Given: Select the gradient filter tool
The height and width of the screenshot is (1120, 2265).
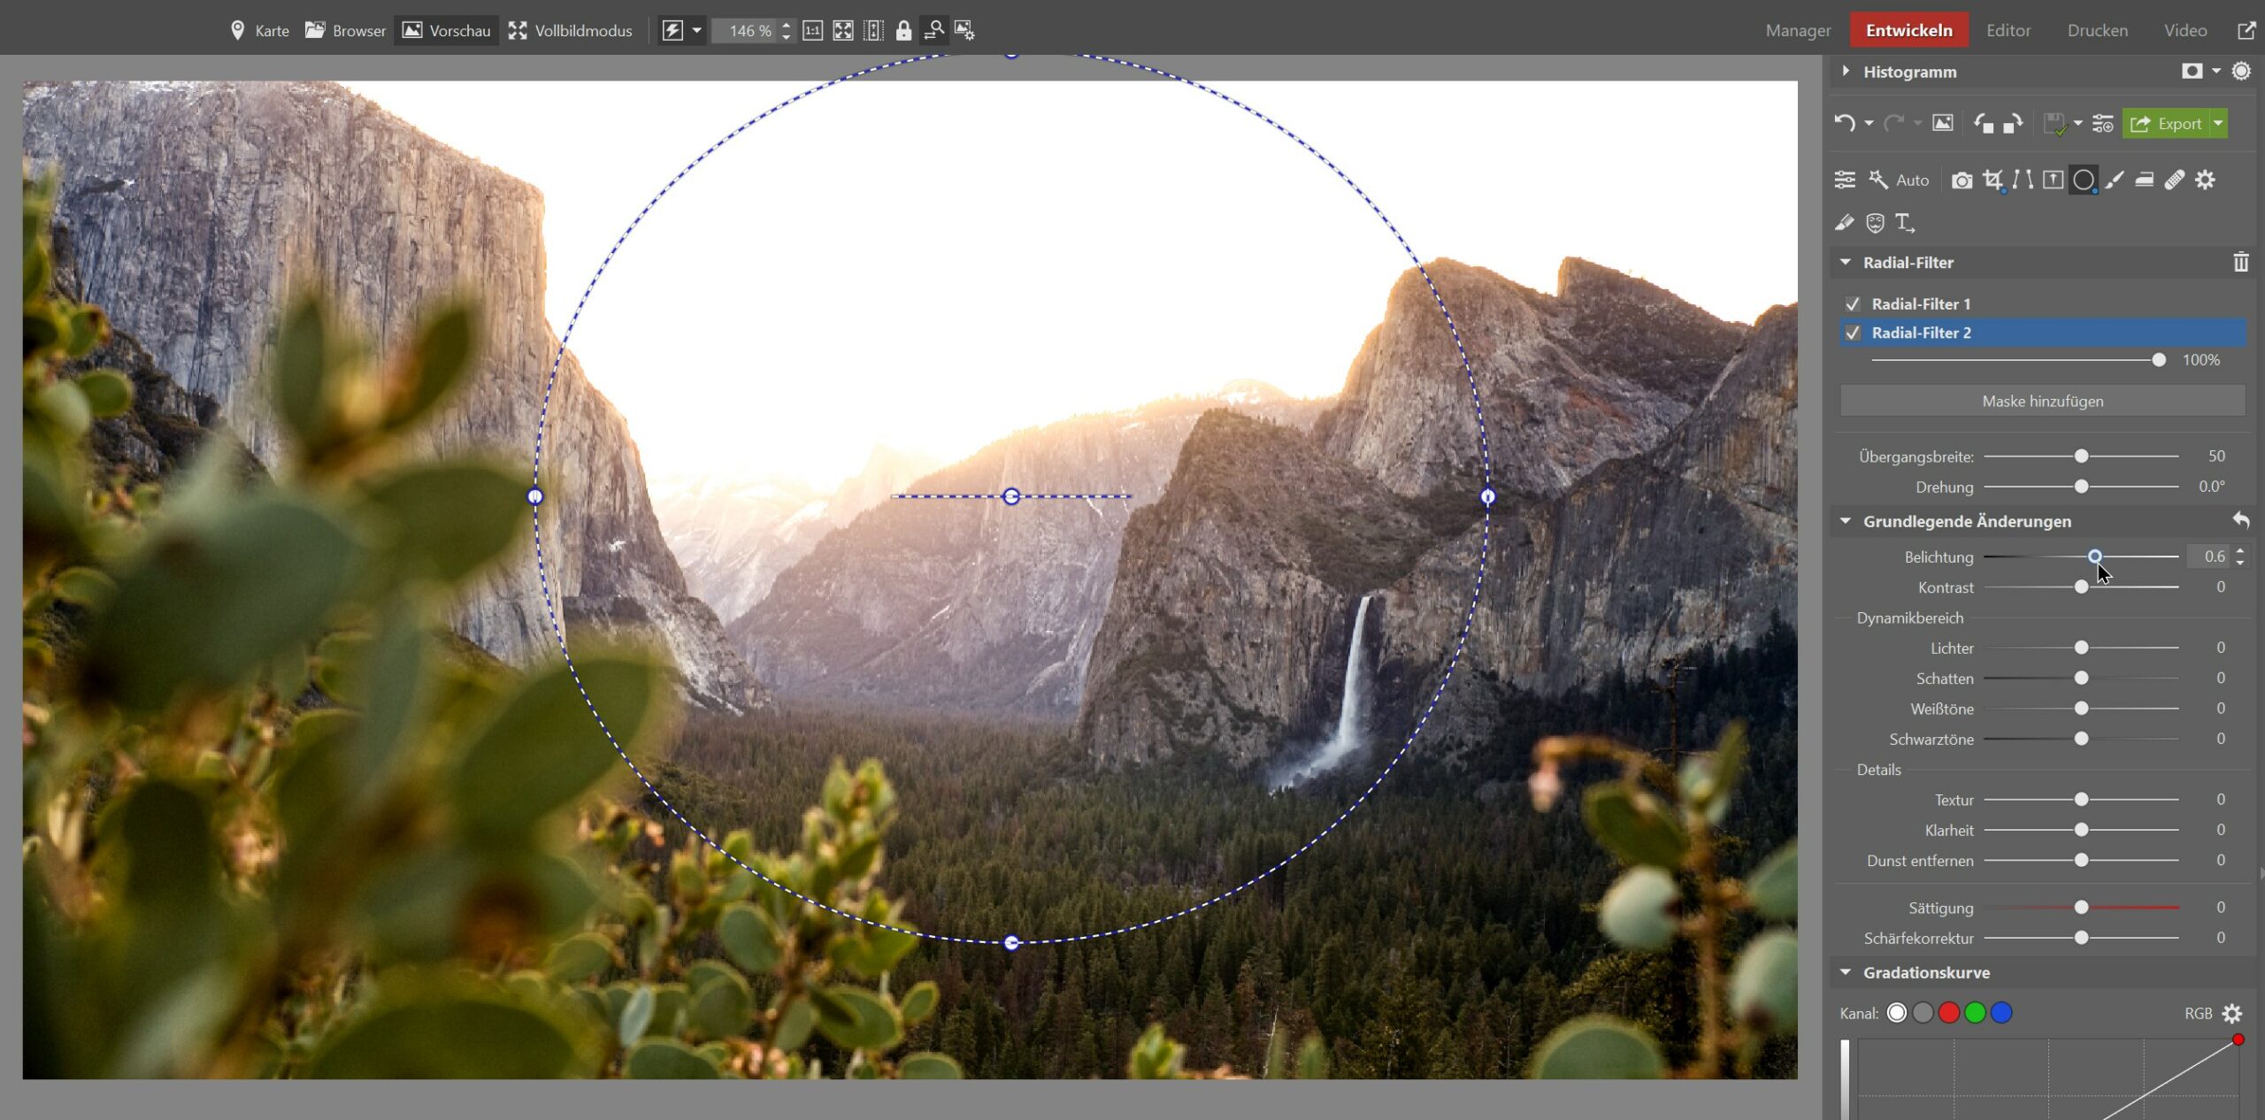Looking at the screenshot, I should pyautogui.click(x=2054, y=180).
